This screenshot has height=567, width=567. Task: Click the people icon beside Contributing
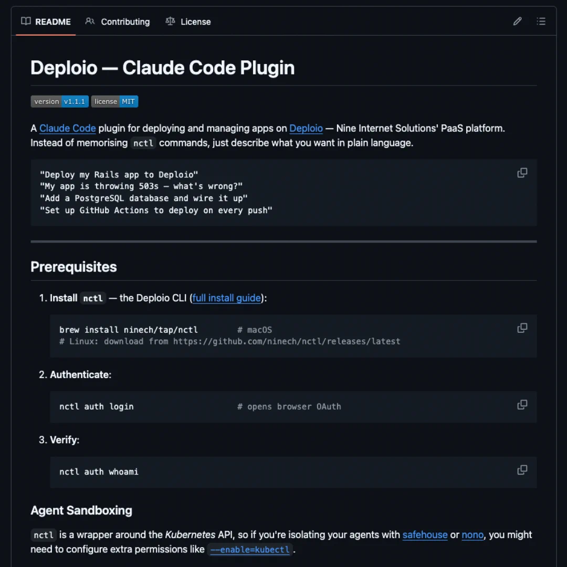click(90, 22)
